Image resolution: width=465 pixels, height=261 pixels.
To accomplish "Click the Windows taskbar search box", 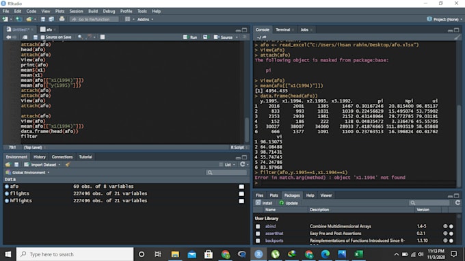I will (75, 254).
